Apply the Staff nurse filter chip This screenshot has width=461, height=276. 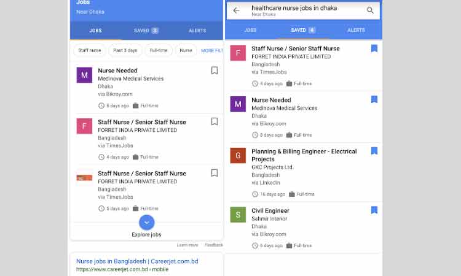pyautogui.click(x=90, y=50)
